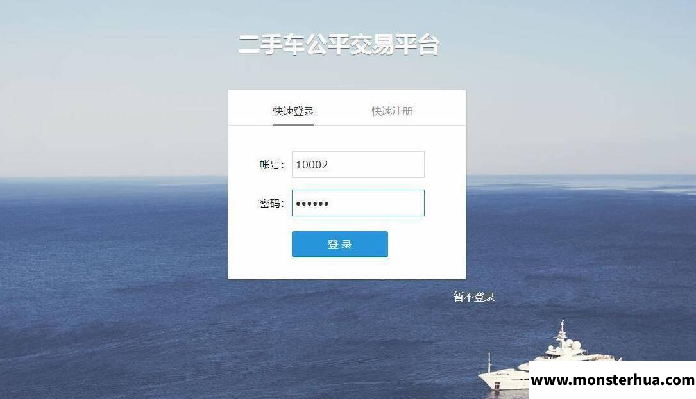696x399 pixels.
Task: Click empty area right of the 帐号 field
Action: pyautogui.click(x=445, y=165)
